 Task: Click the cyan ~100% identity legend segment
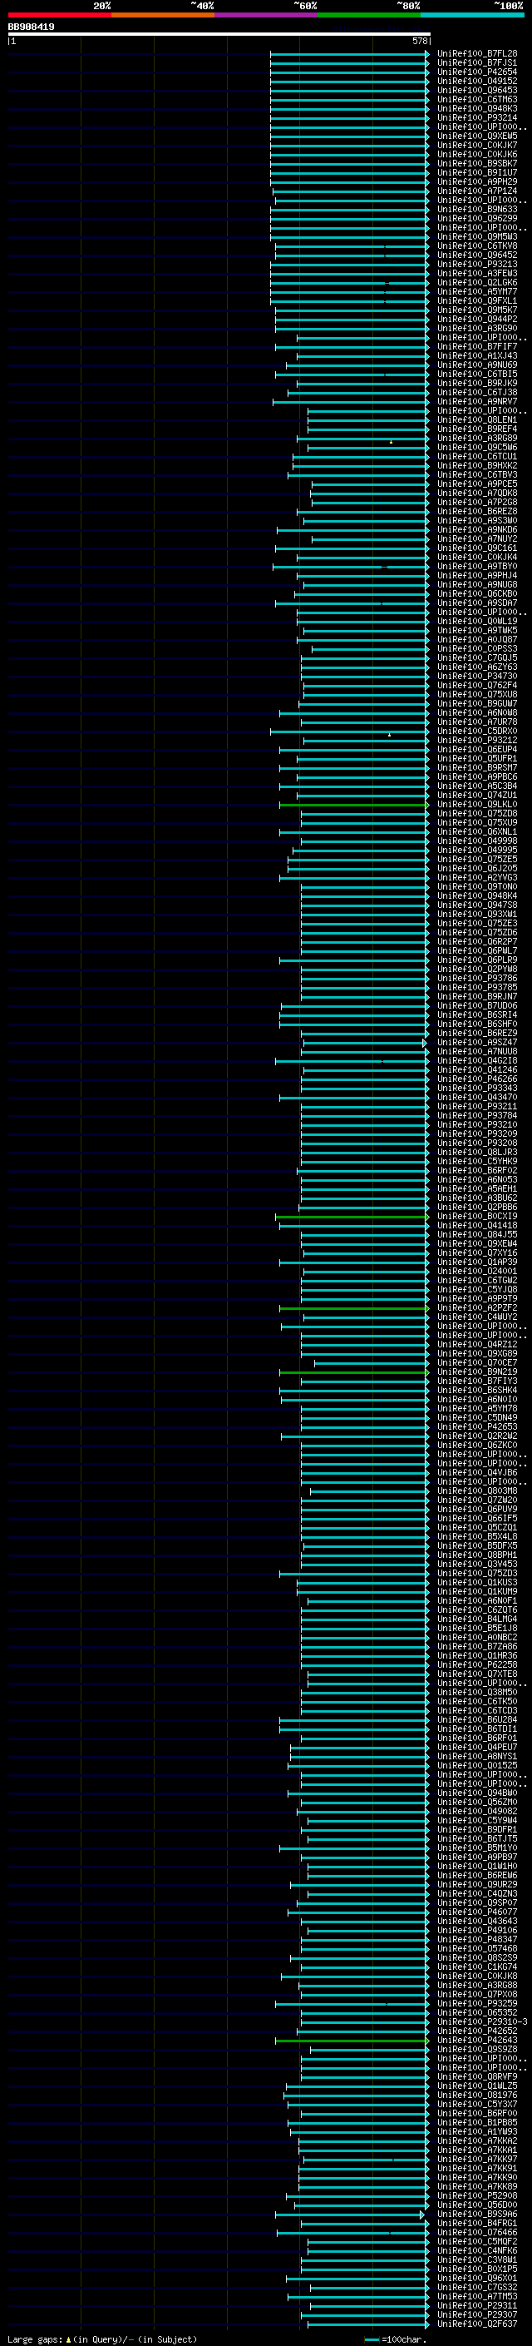[472, 15]
